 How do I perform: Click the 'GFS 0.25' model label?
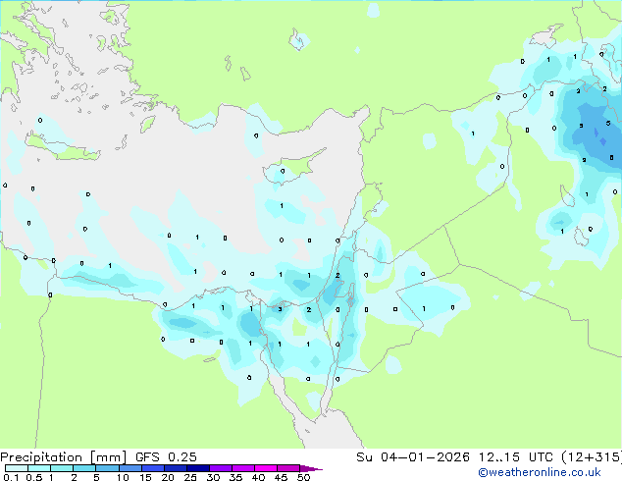tap(166, 457)
